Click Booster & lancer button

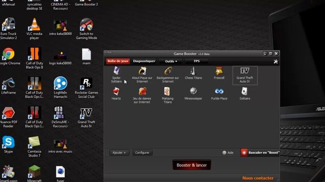[192, 165]
